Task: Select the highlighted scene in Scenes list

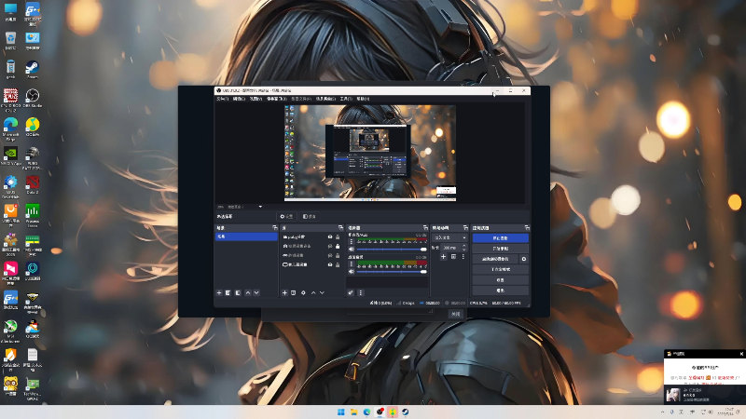Action: tap(246, 237)
